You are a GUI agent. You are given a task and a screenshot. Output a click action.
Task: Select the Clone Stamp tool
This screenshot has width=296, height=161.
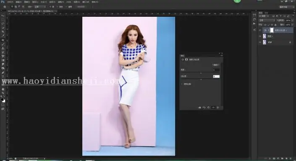3,48
